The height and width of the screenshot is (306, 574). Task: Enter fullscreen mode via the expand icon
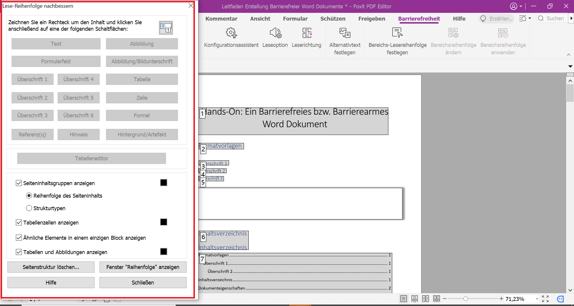(x=545, y=299)
